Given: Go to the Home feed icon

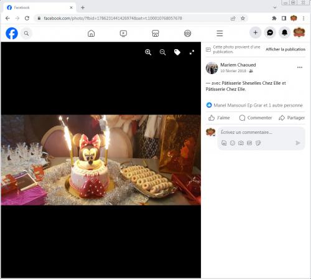Looking at the screenshot, I should point(91,33).
